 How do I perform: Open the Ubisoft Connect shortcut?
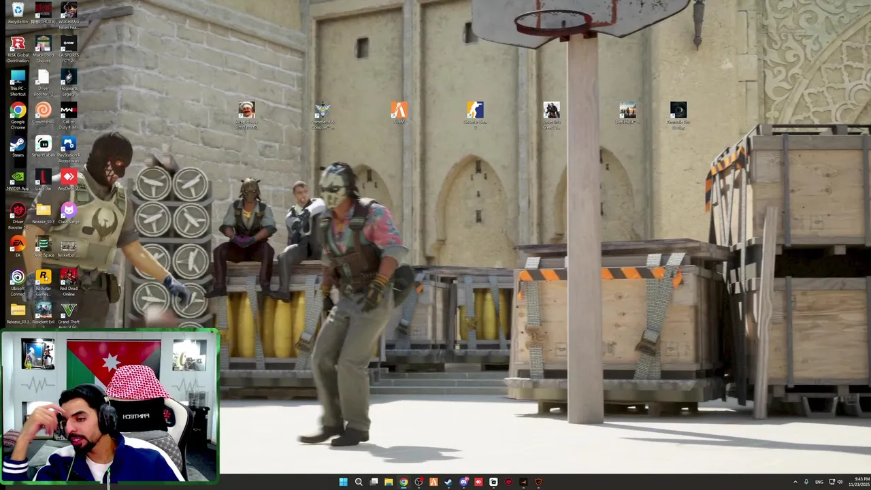(x=18, y=282)
